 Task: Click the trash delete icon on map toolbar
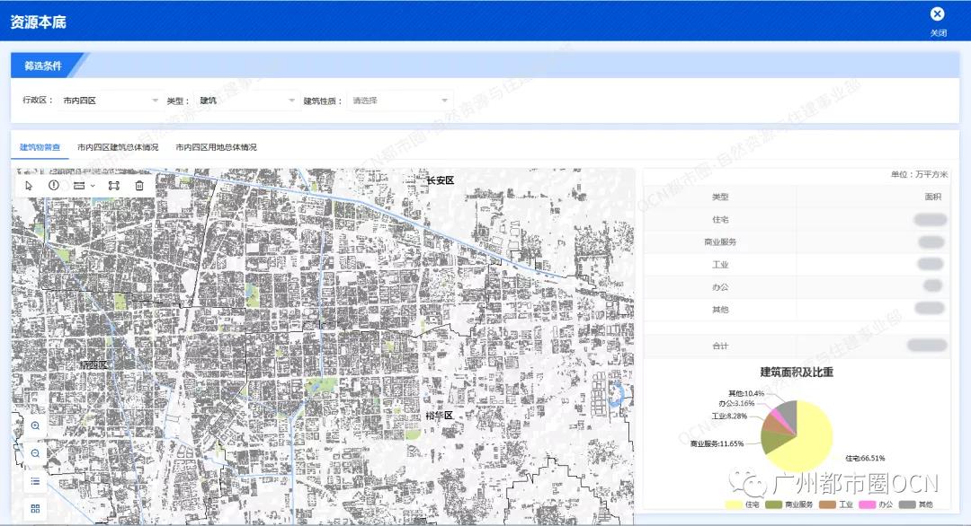139,185
